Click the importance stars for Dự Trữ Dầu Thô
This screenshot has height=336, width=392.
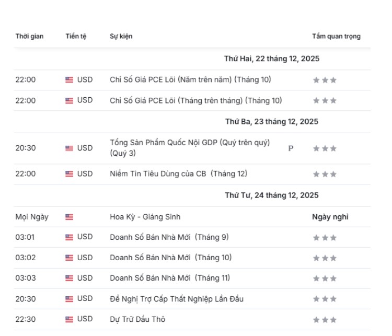[x=325, y=320]
